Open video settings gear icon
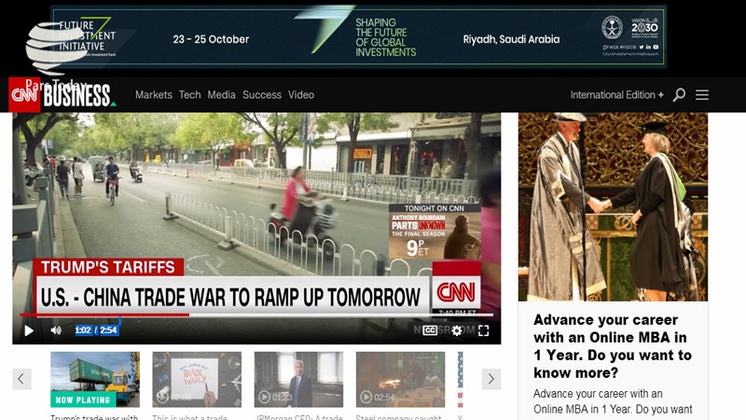 457,330
